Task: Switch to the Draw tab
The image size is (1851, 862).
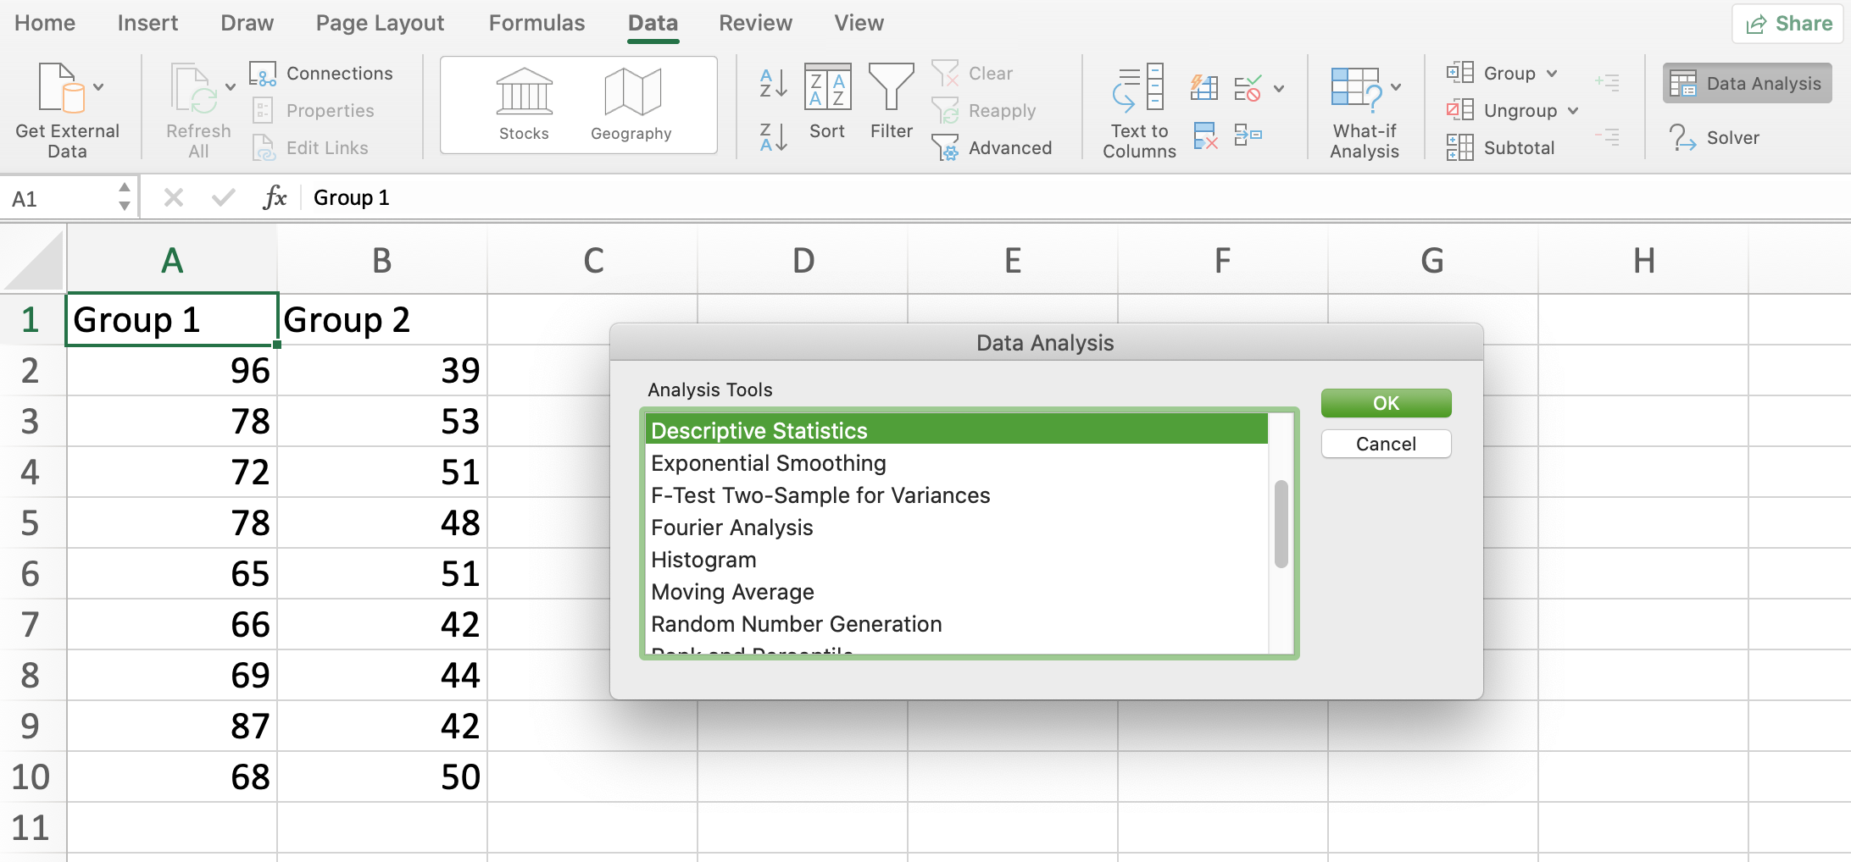Action: tap(247, 23)
